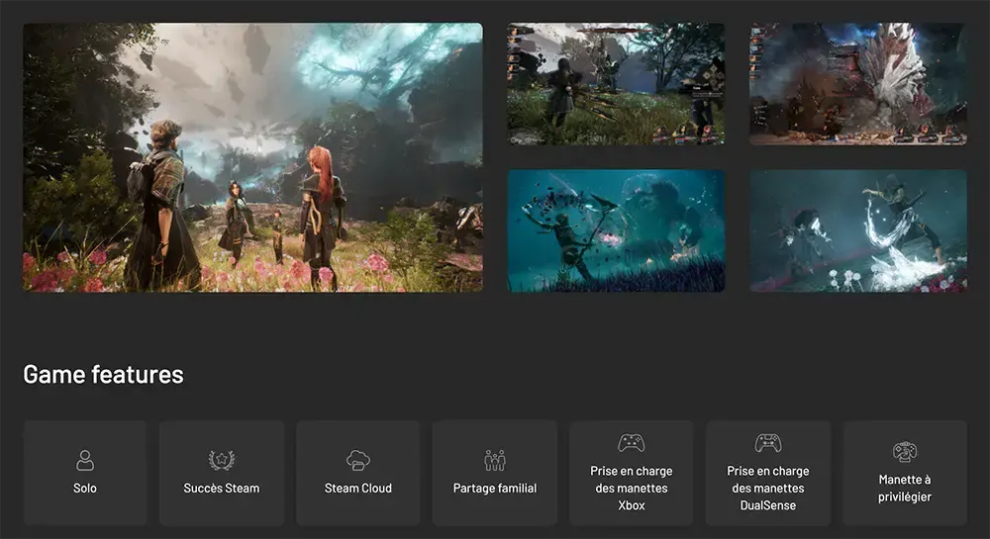
Task: Click the Game features heading
Action: [104, 375]
